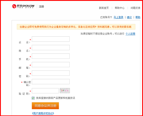Click the 群英 QYCN.COM logo
Viewport: 143px width, 116px height.
23,6
